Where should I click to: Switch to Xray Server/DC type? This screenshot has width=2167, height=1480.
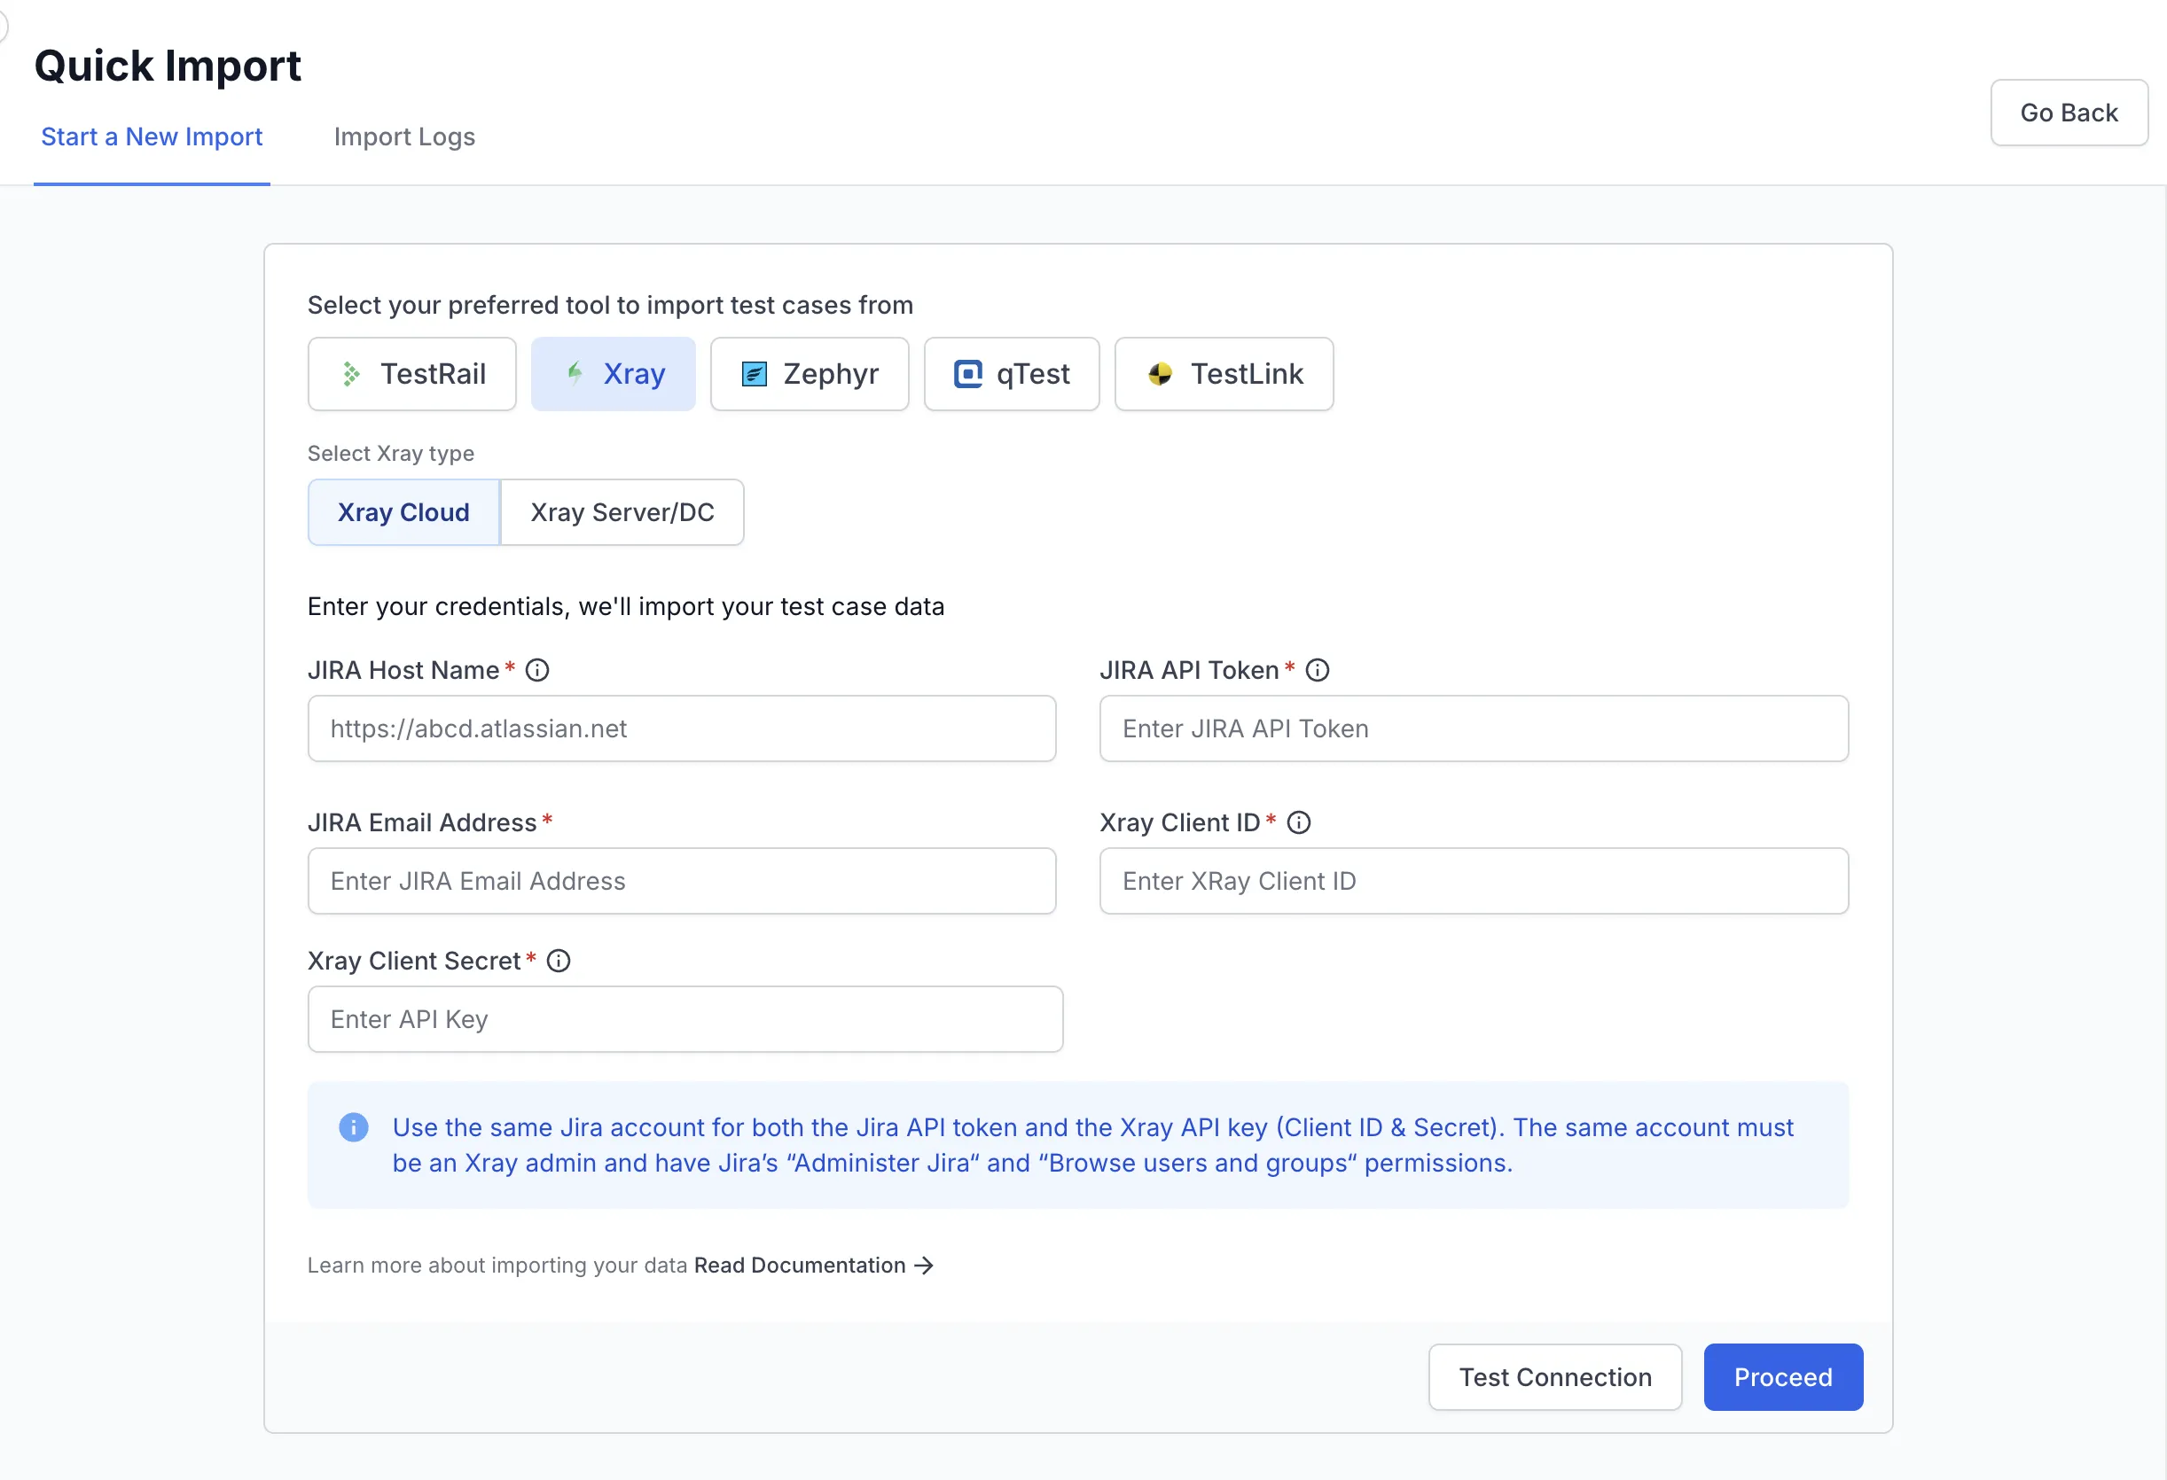pos(622,512)
